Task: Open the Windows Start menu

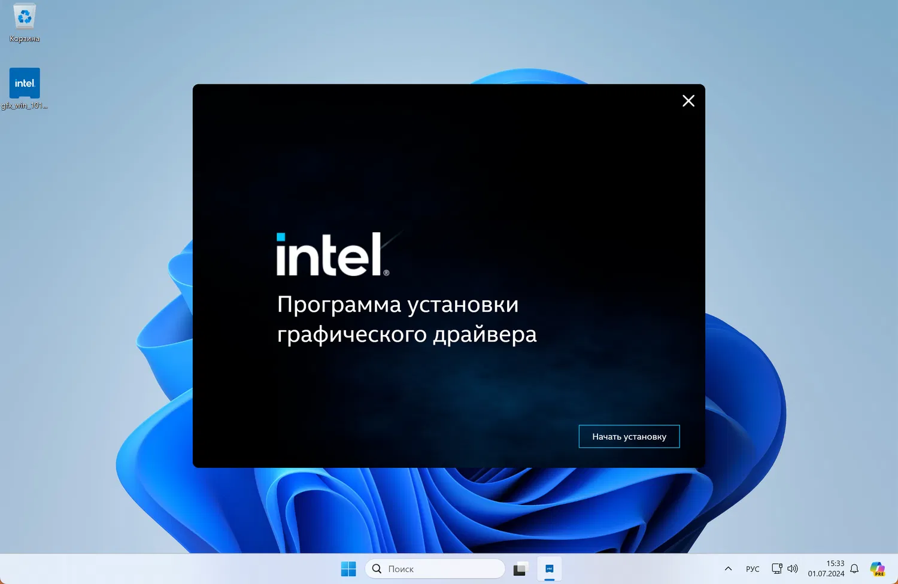Action: click(x=348, y=568)
